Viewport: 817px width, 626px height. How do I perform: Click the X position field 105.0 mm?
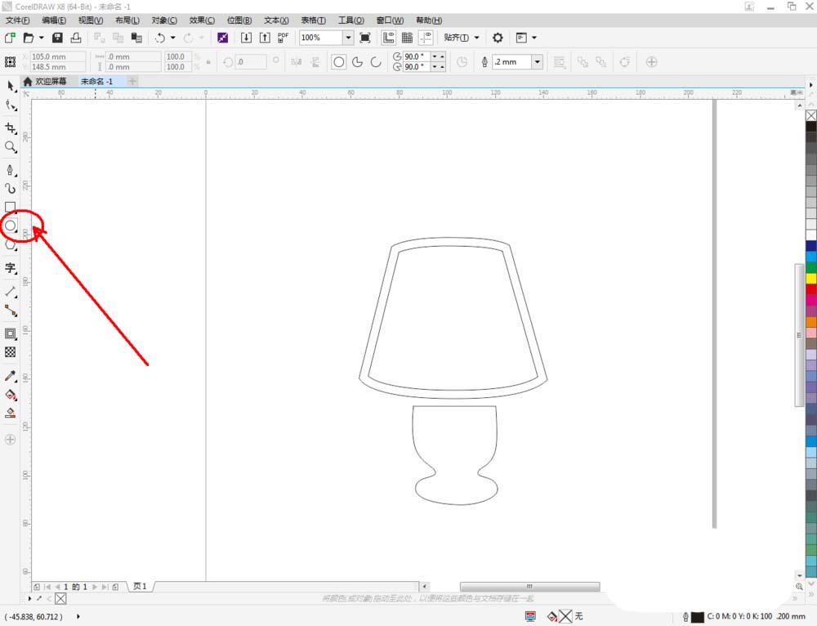[58, 56]
